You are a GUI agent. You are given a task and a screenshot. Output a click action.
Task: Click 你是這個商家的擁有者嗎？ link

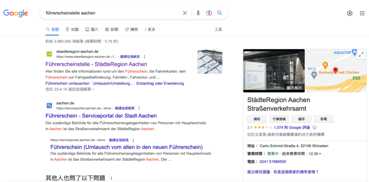[x=296, y=172]
